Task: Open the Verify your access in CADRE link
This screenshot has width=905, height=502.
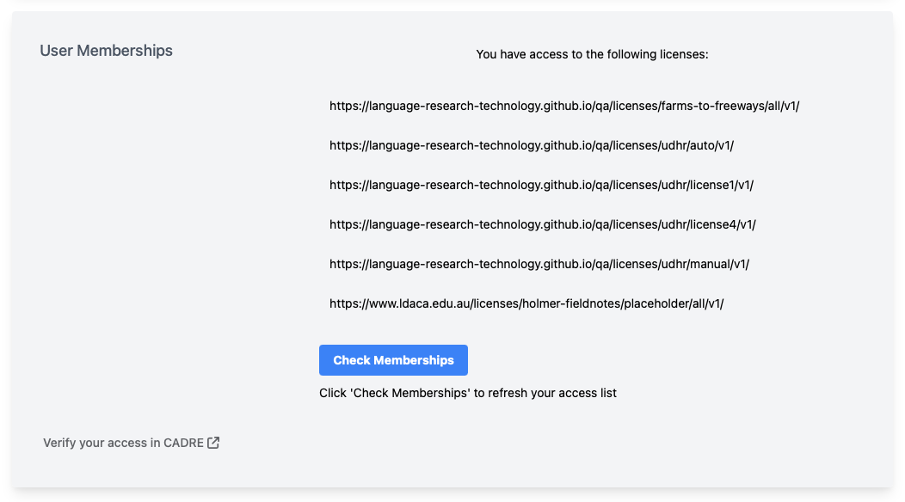Action: pyautogui.click(x=123, y=443)
